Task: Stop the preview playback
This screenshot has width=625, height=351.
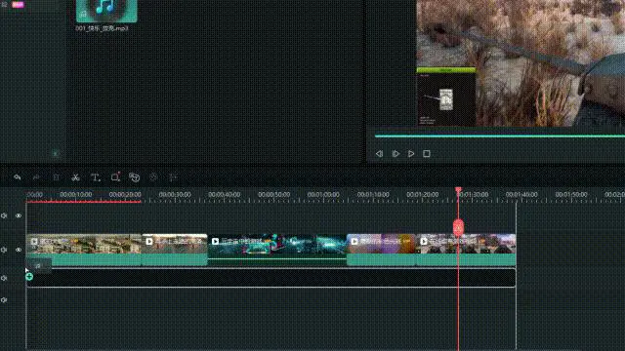Action: click(x=427, y=154)
